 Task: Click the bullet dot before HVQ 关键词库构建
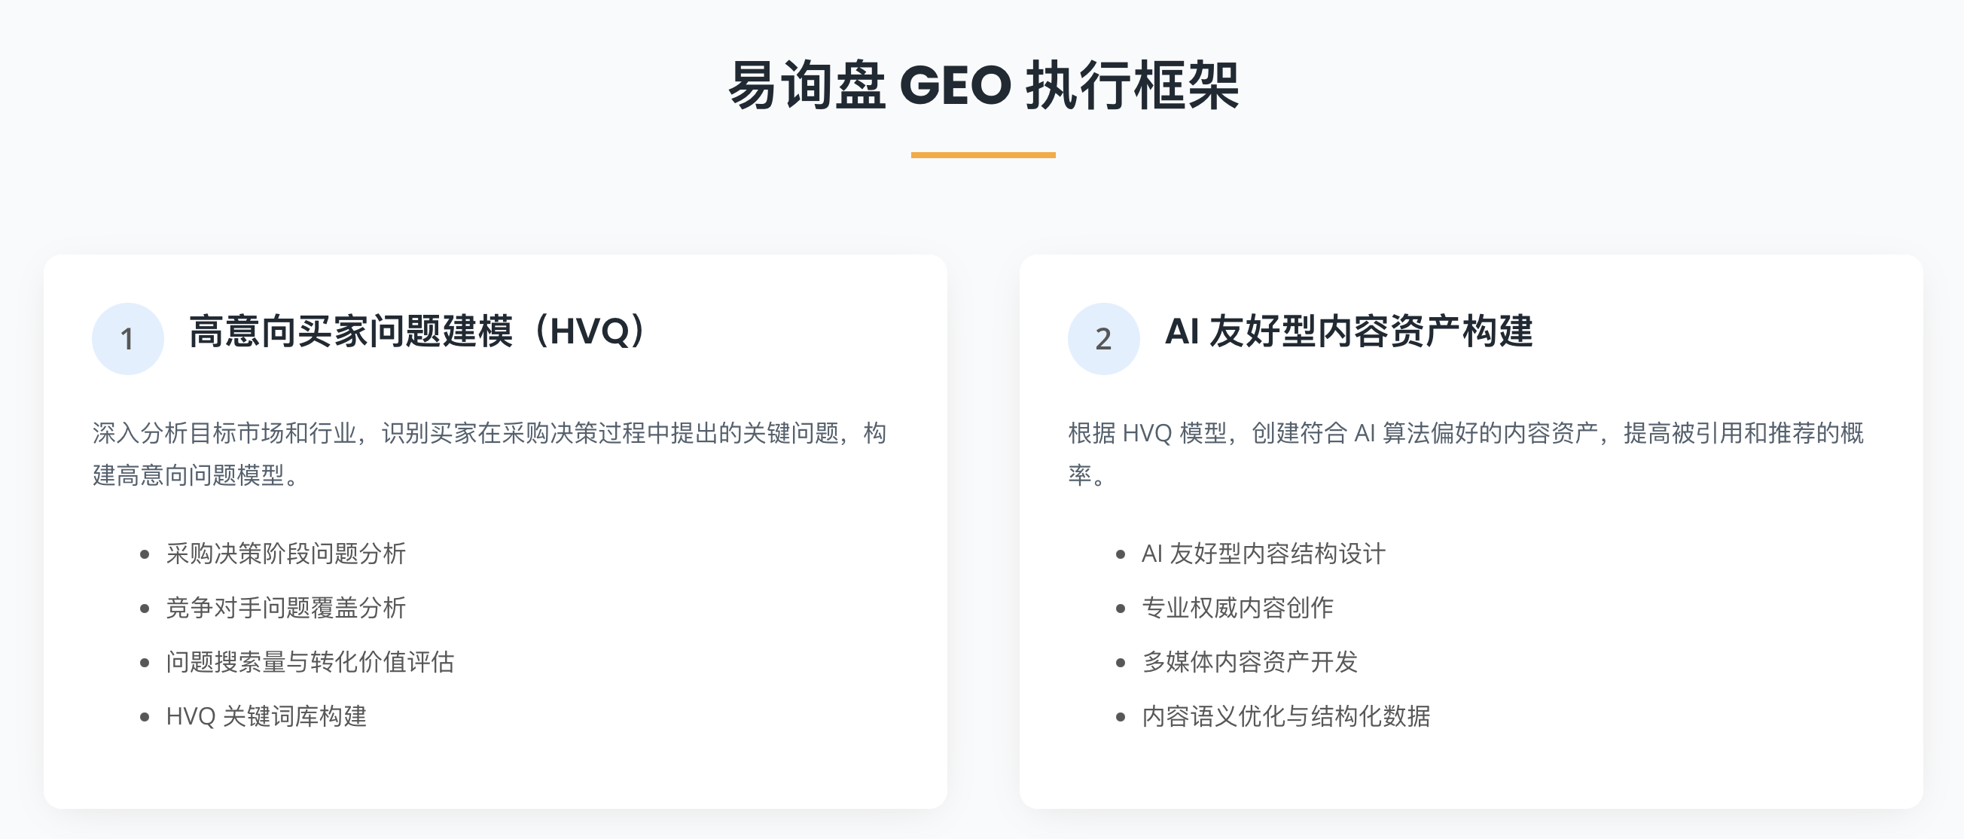145,717
